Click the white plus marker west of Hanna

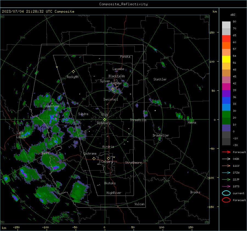(x=155, y=110)
